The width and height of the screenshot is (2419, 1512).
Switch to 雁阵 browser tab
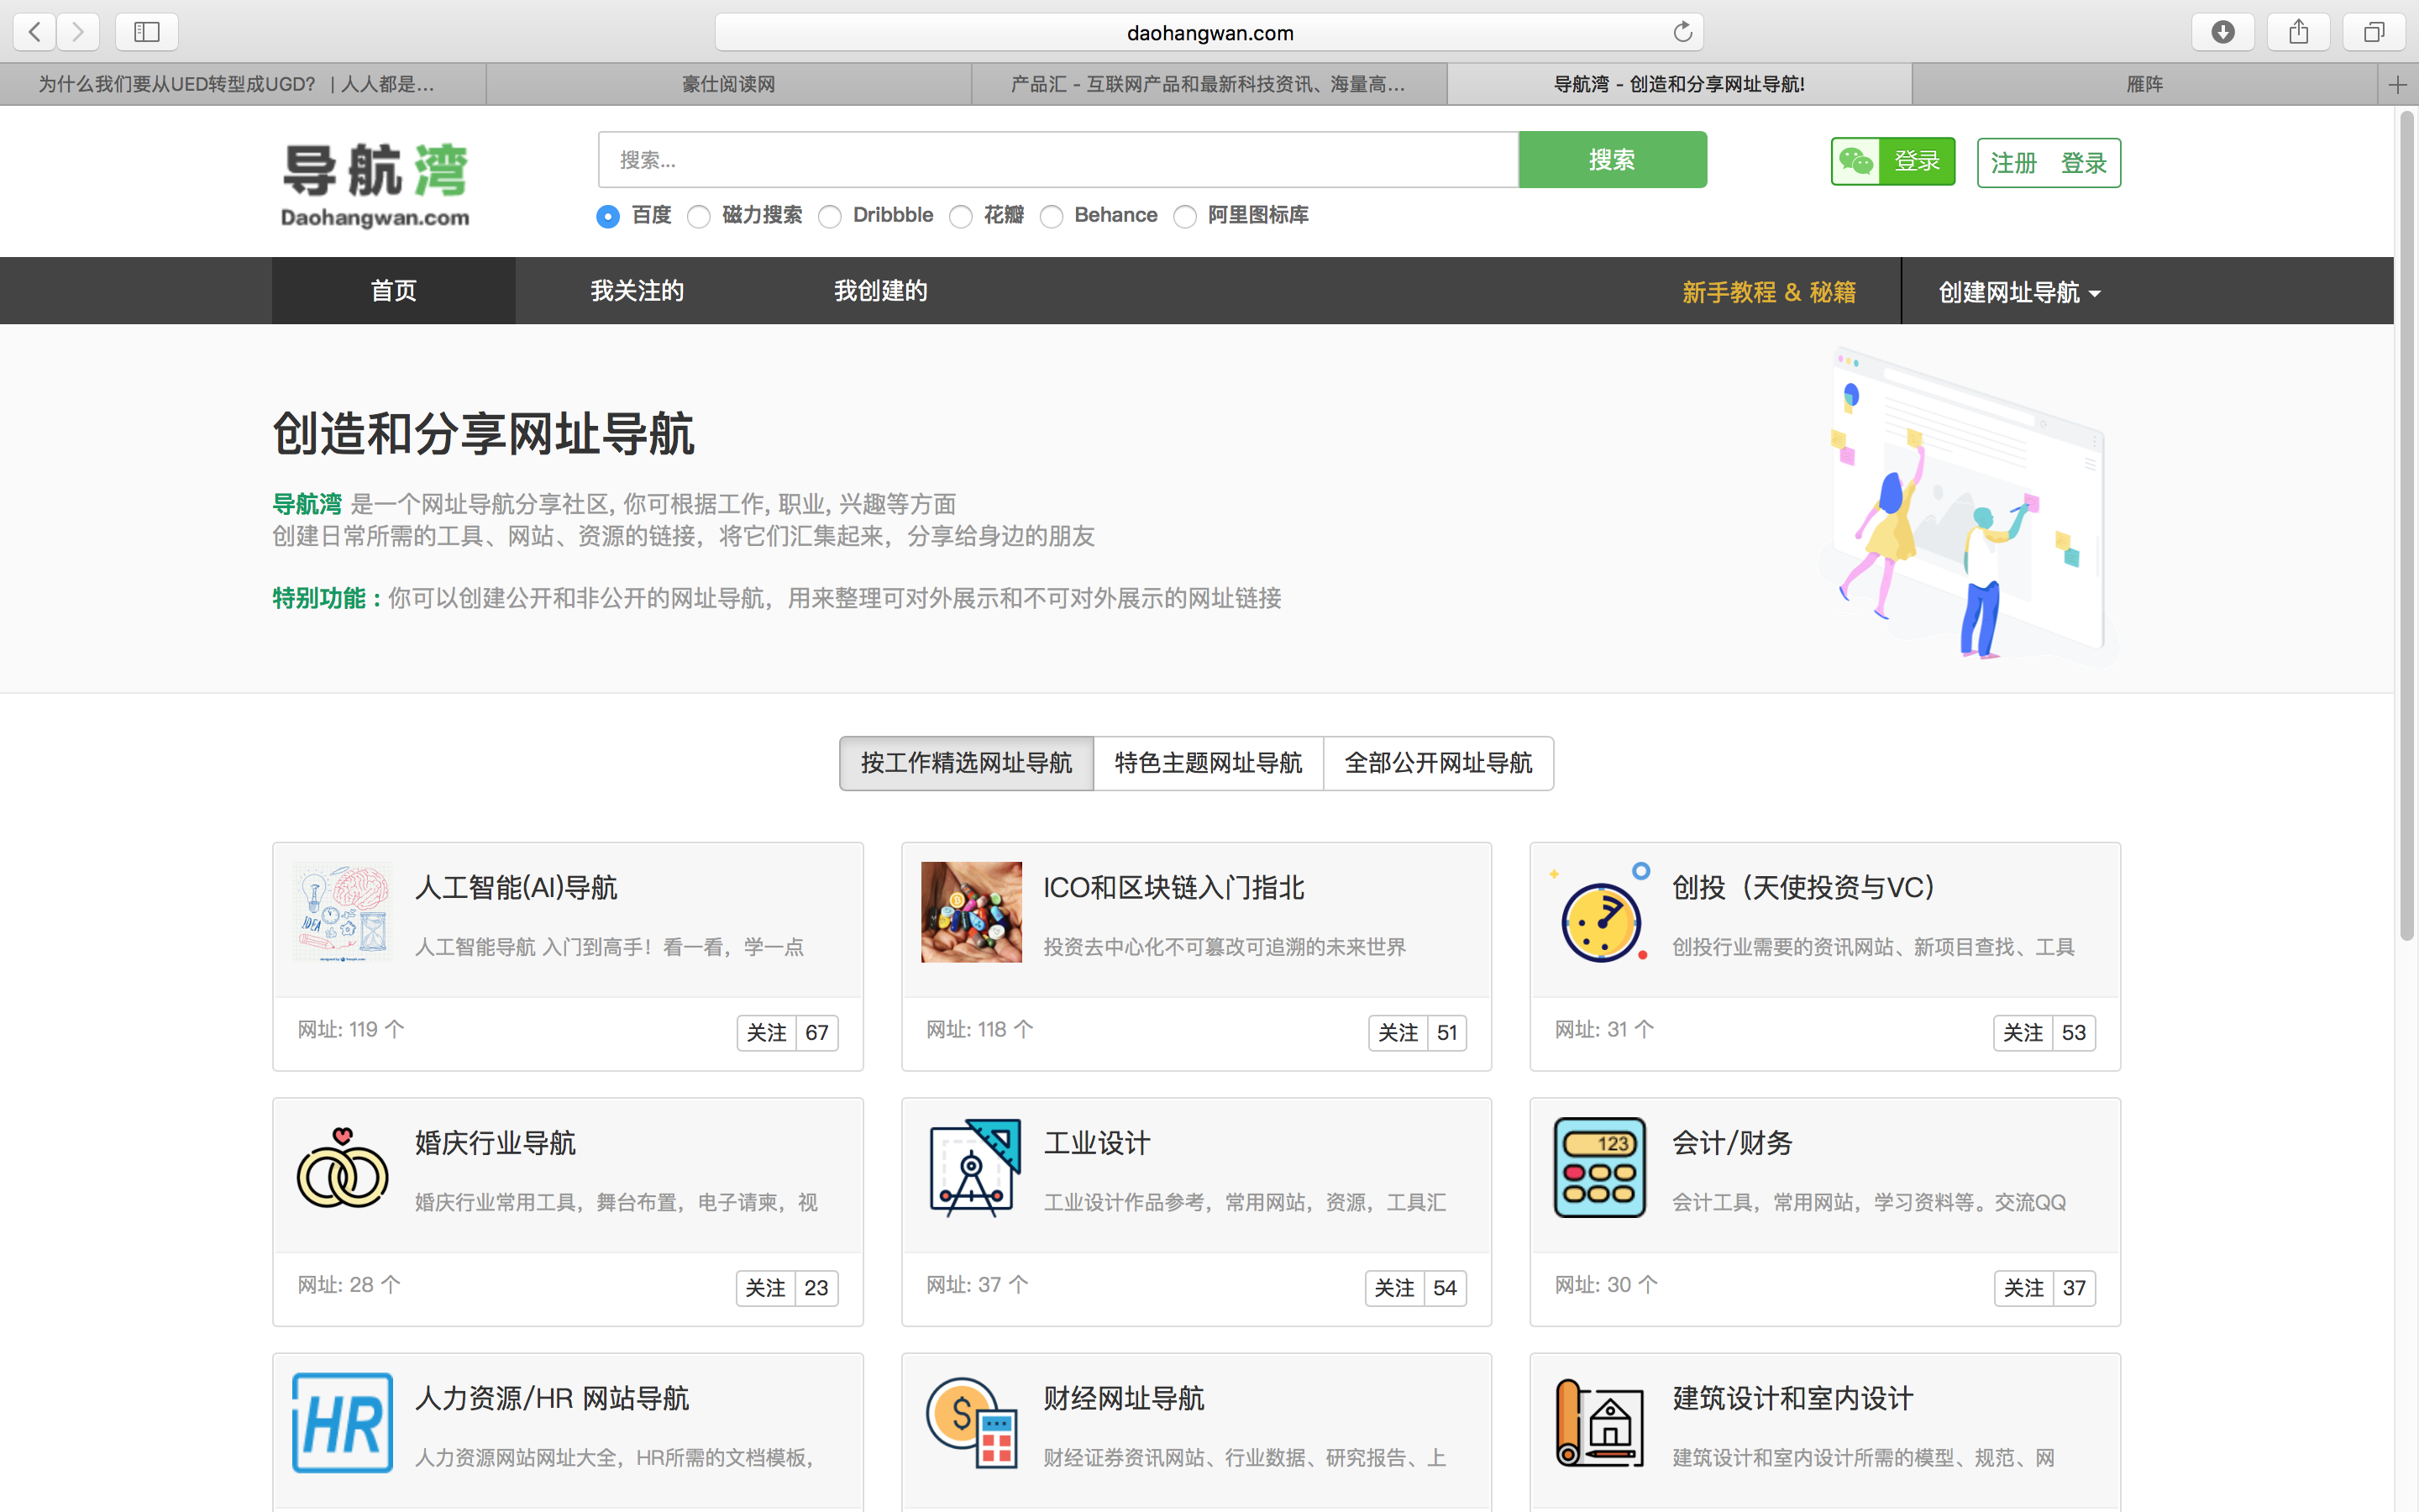[2144, 85]
